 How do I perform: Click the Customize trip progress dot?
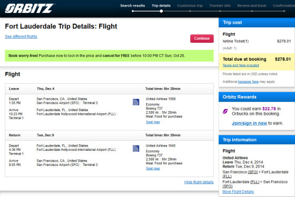pos(190,11)
